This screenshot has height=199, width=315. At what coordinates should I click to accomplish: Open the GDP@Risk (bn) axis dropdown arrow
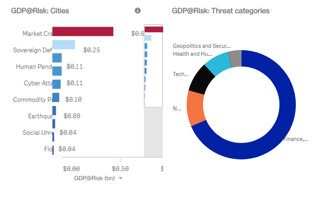[121, 178]
